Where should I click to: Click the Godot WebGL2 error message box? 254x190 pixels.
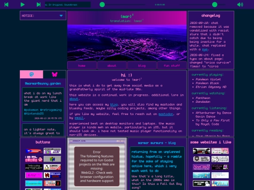(x=97, y=167)
